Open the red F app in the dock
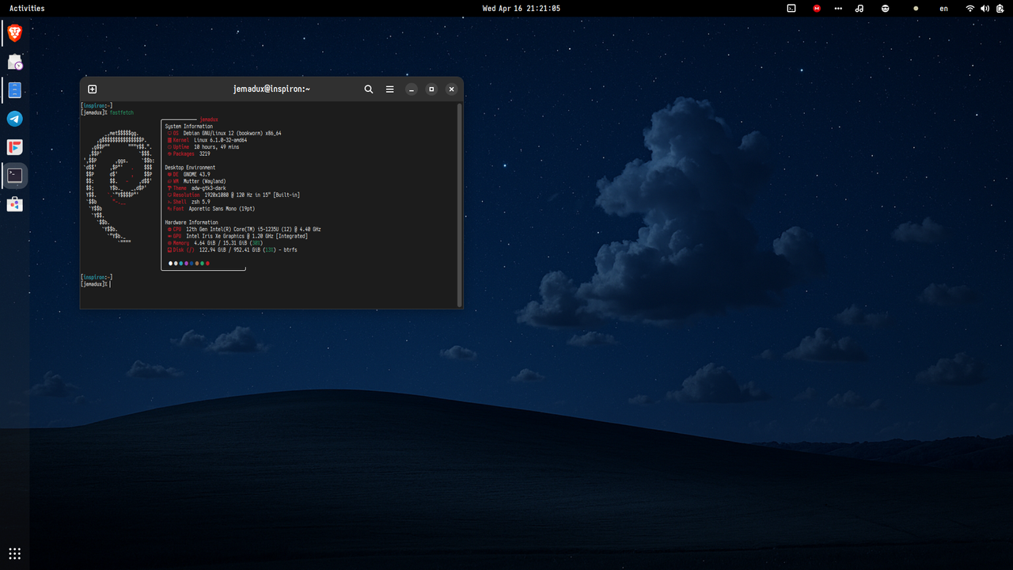Screen dimensions: 1013x570 pyautogui.click(x=15, y=147)
